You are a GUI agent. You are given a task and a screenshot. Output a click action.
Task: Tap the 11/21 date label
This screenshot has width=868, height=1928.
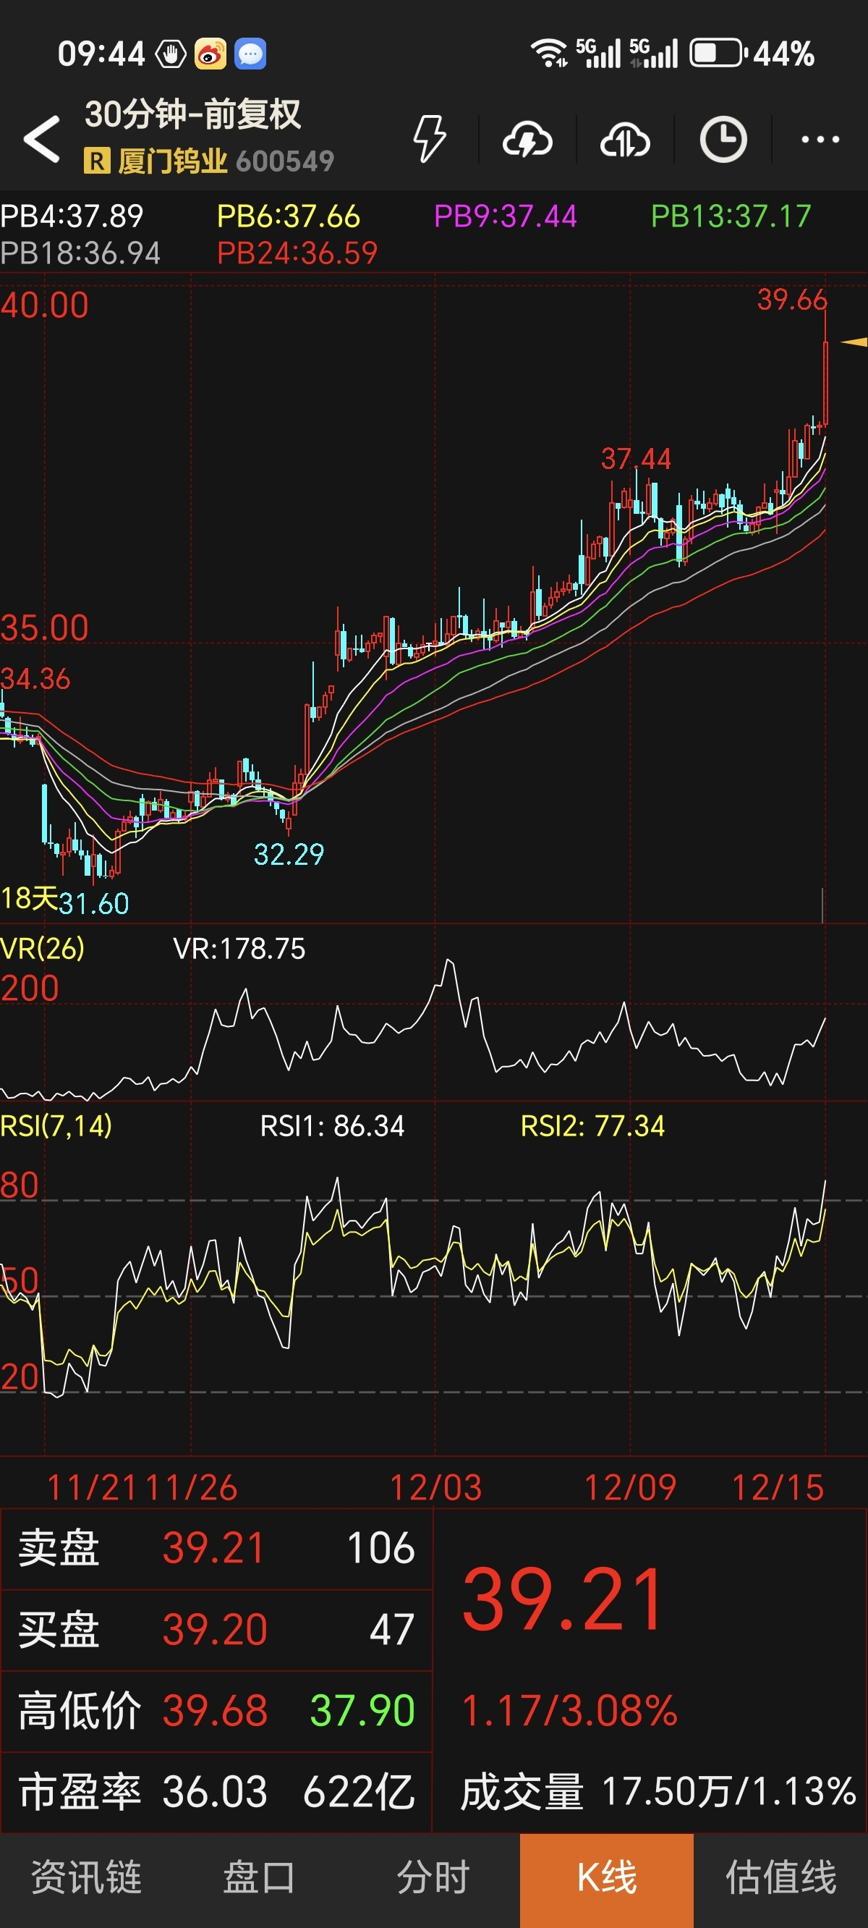tap(93, 1487)
